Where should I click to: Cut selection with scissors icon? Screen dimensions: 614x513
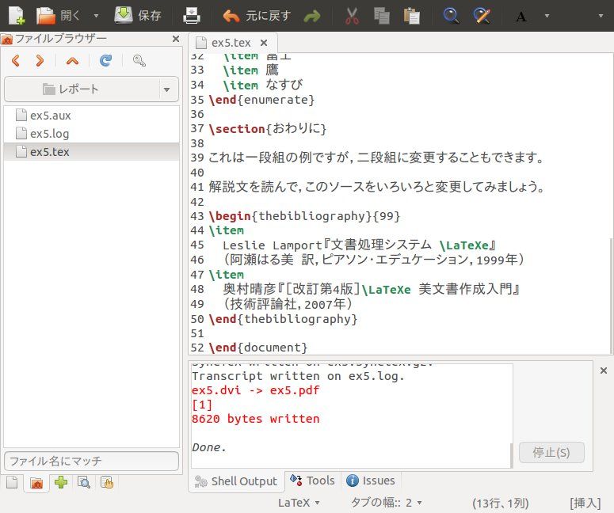click(352, 16)
